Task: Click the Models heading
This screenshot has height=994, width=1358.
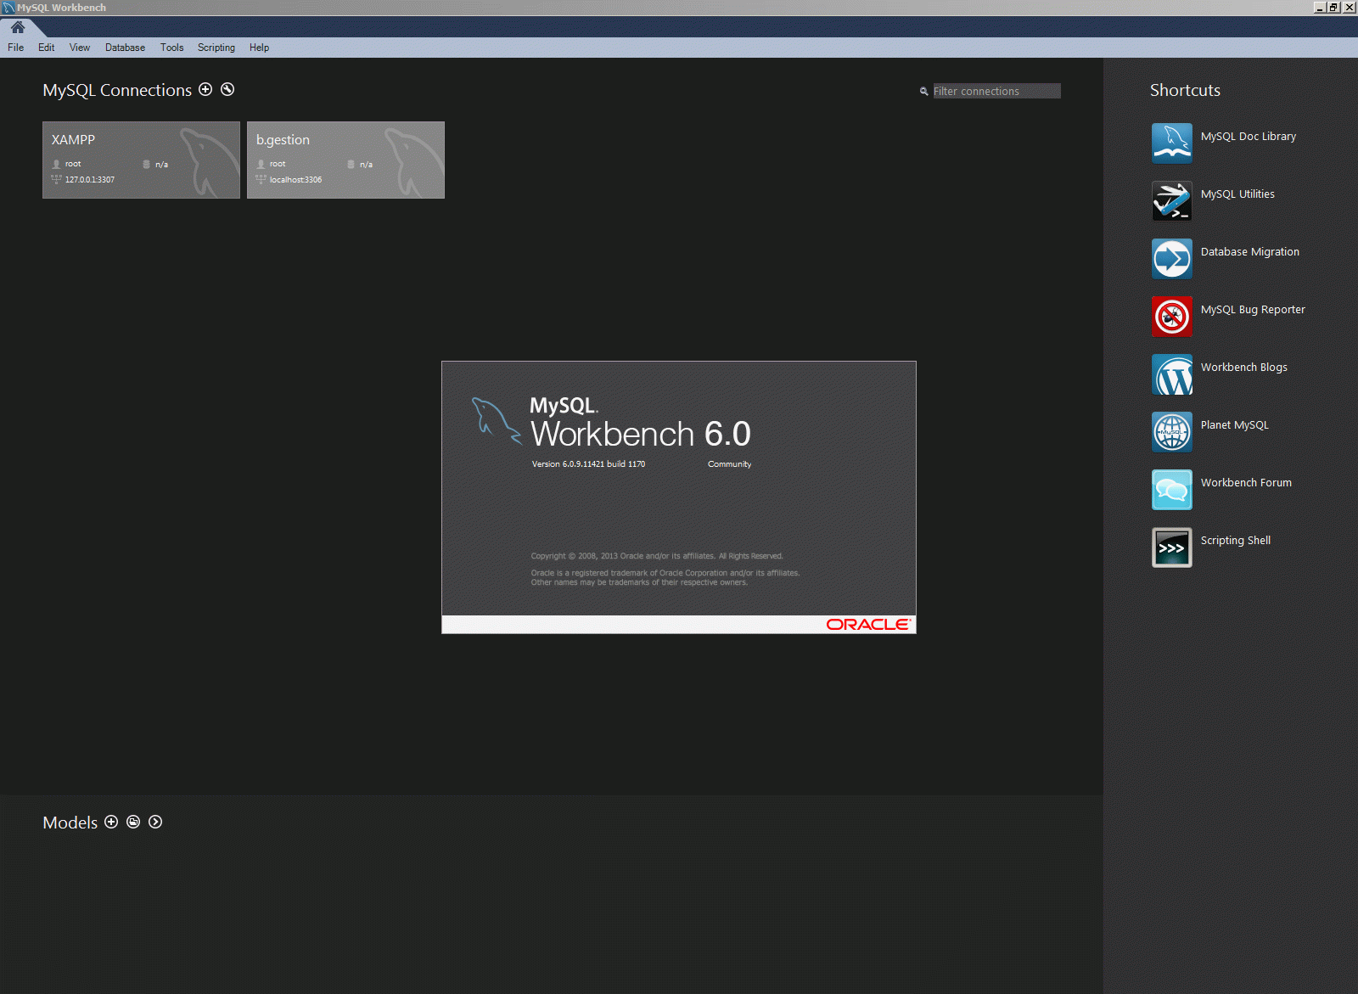Action: click(x=70, y=823)
